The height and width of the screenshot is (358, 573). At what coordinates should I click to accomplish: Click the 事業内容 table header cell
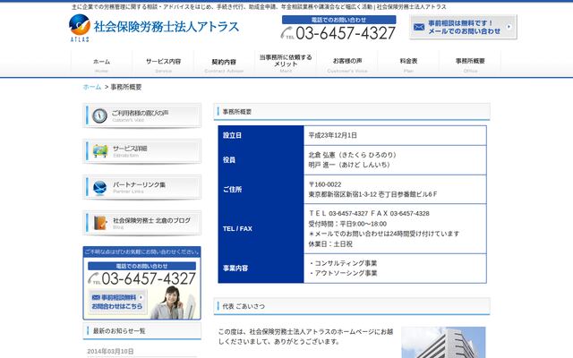[x=261, y=268]
